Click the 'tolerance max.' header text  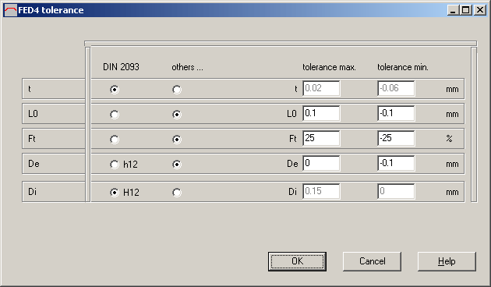(329, 67)
